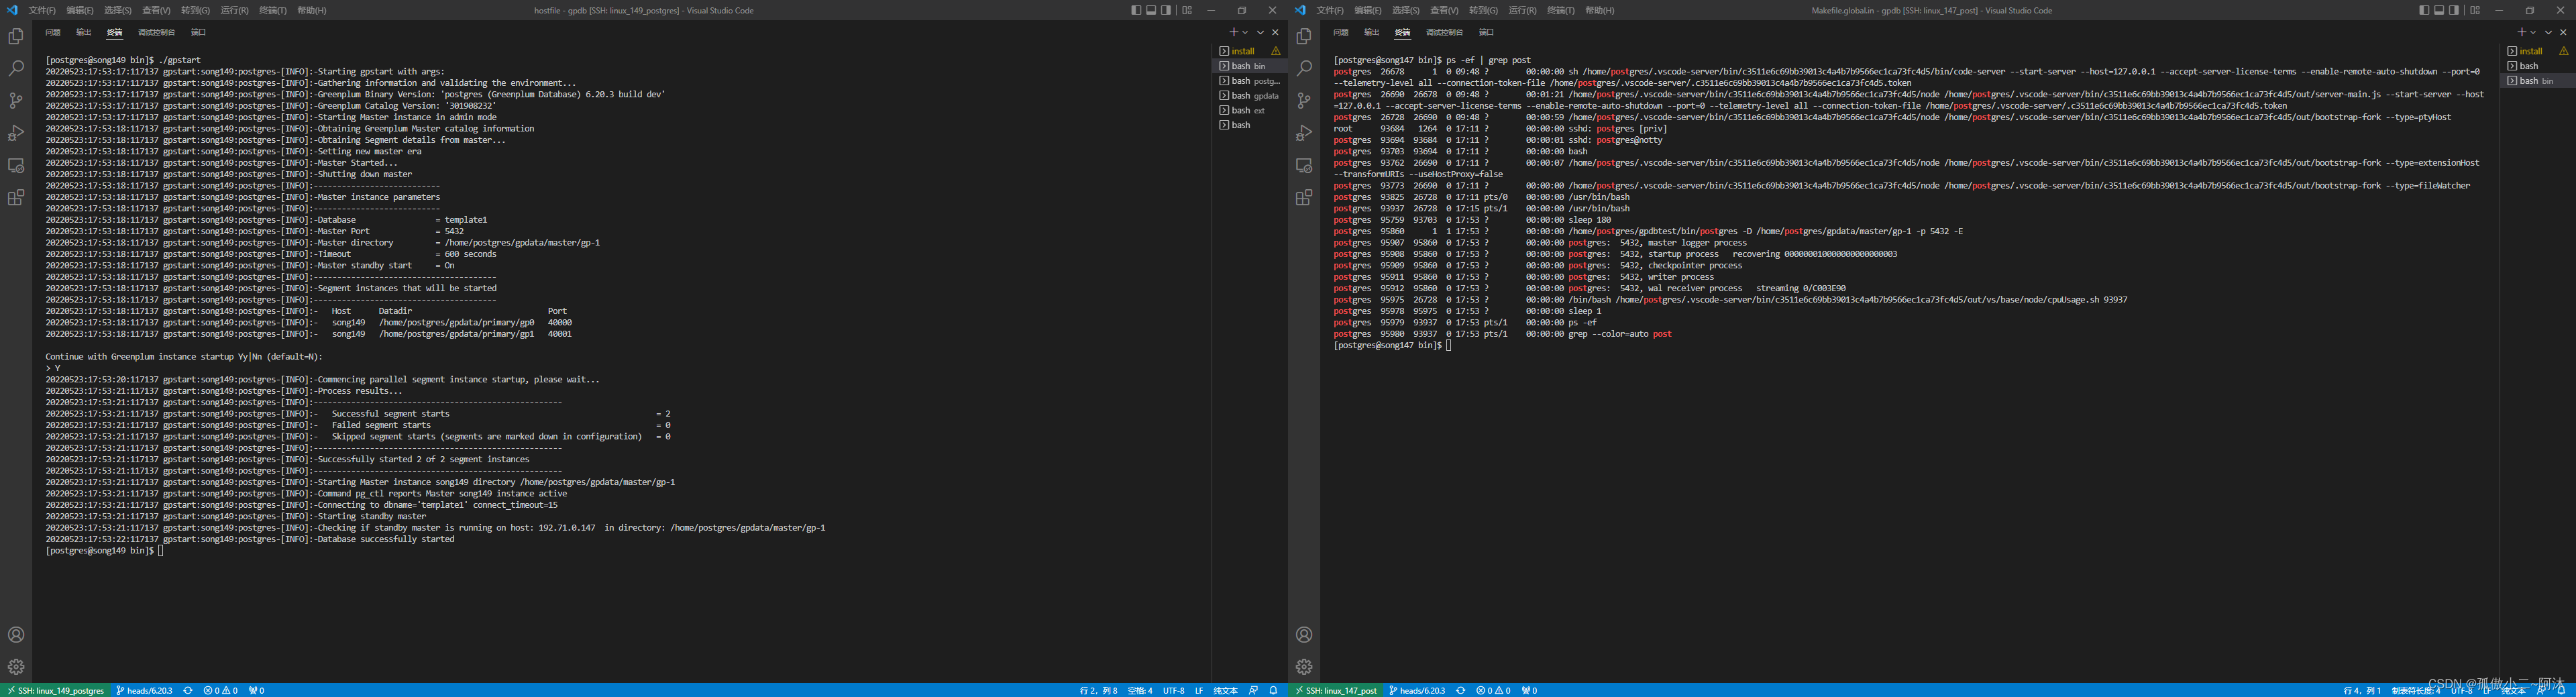Add new terminal in left hostfile window
Image resolution: width=2576 pixels, height=697 pixels.
click(1233, 32)
